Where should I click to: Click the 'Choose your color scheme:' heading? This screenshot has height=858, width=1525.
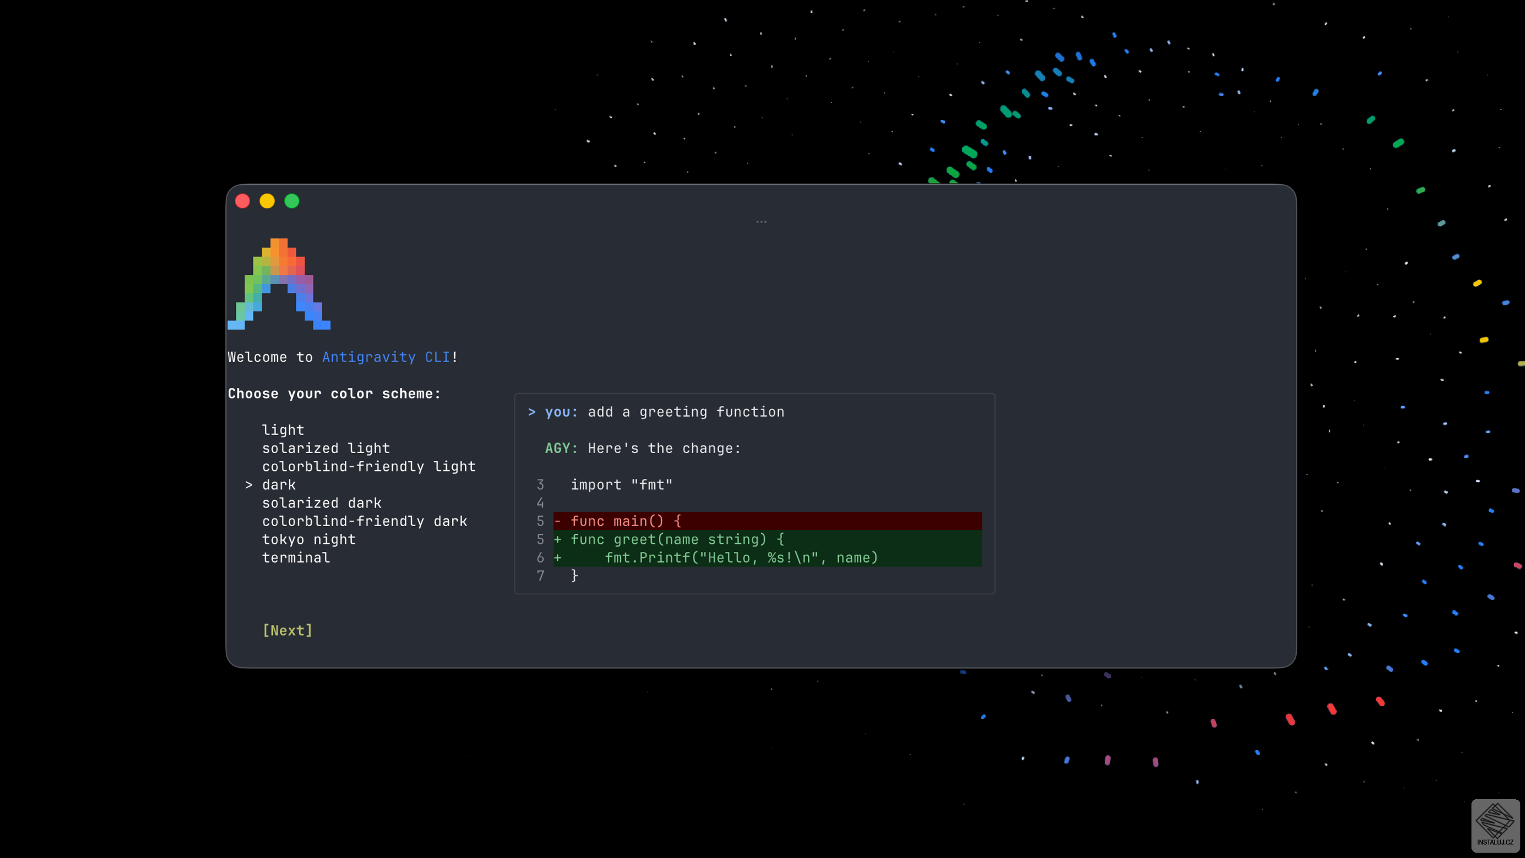335,394
